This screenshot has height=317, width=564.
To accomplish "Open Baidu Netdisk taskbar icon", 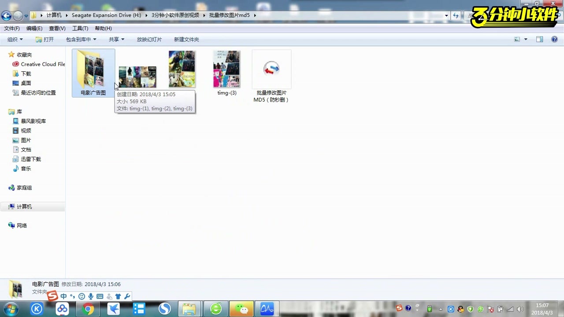I will click(62, 309).
